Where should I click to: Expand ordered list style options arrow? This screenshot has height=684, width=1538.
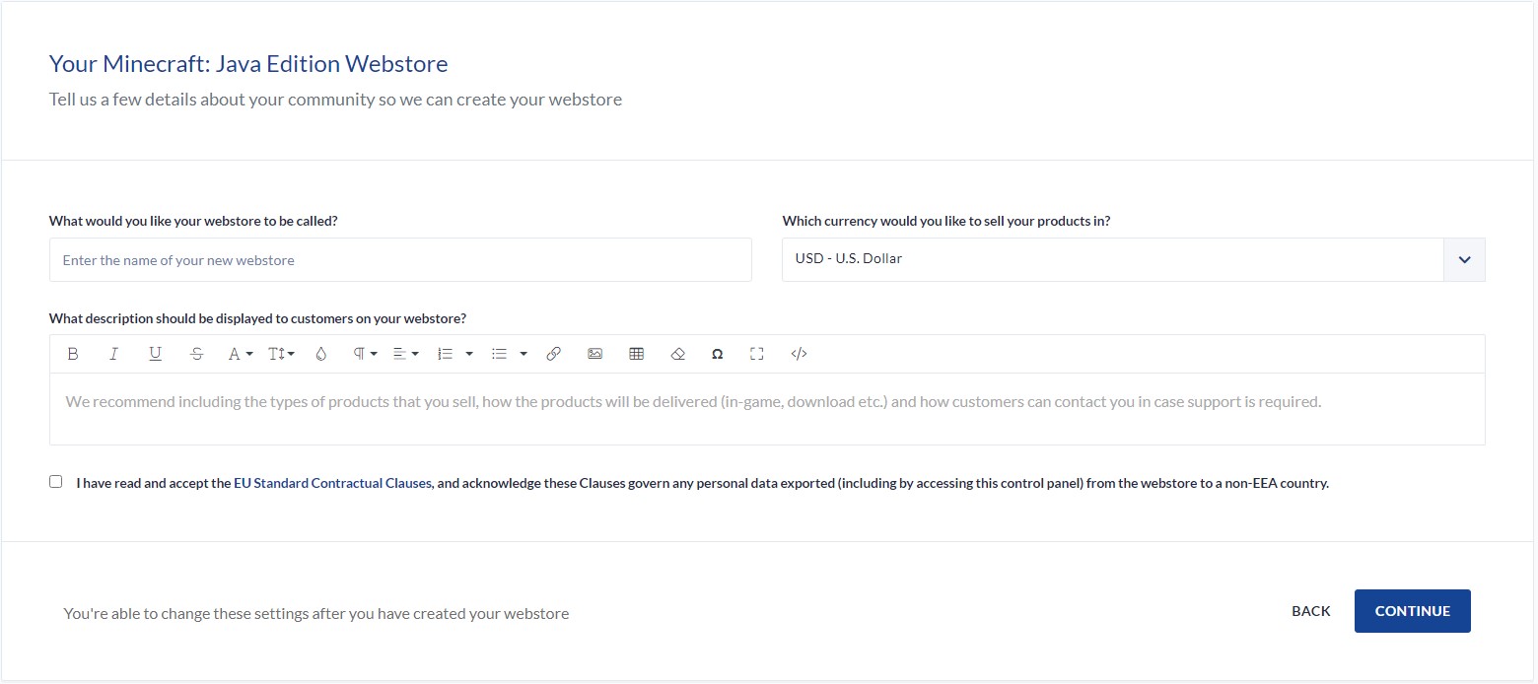[469, 354]
